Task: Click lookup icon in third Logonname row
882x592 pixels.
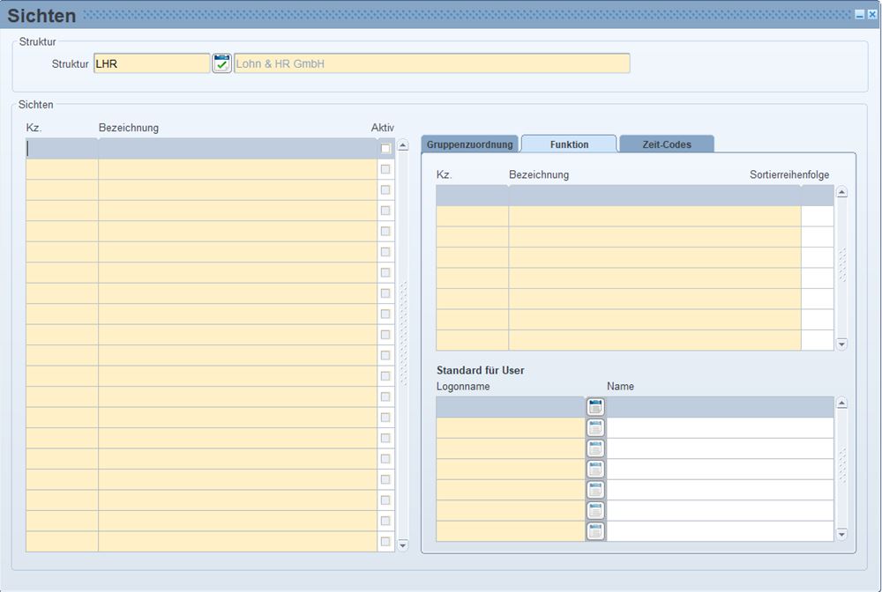Action: coord(595,448)
